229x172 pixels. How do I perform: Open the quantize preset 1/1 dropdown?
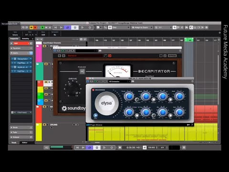[x=164, y=28]
